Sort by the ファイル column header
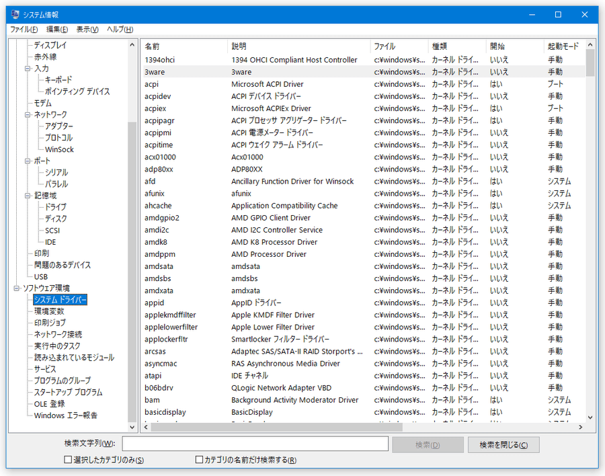605x476 pixels. pos(399,46)
